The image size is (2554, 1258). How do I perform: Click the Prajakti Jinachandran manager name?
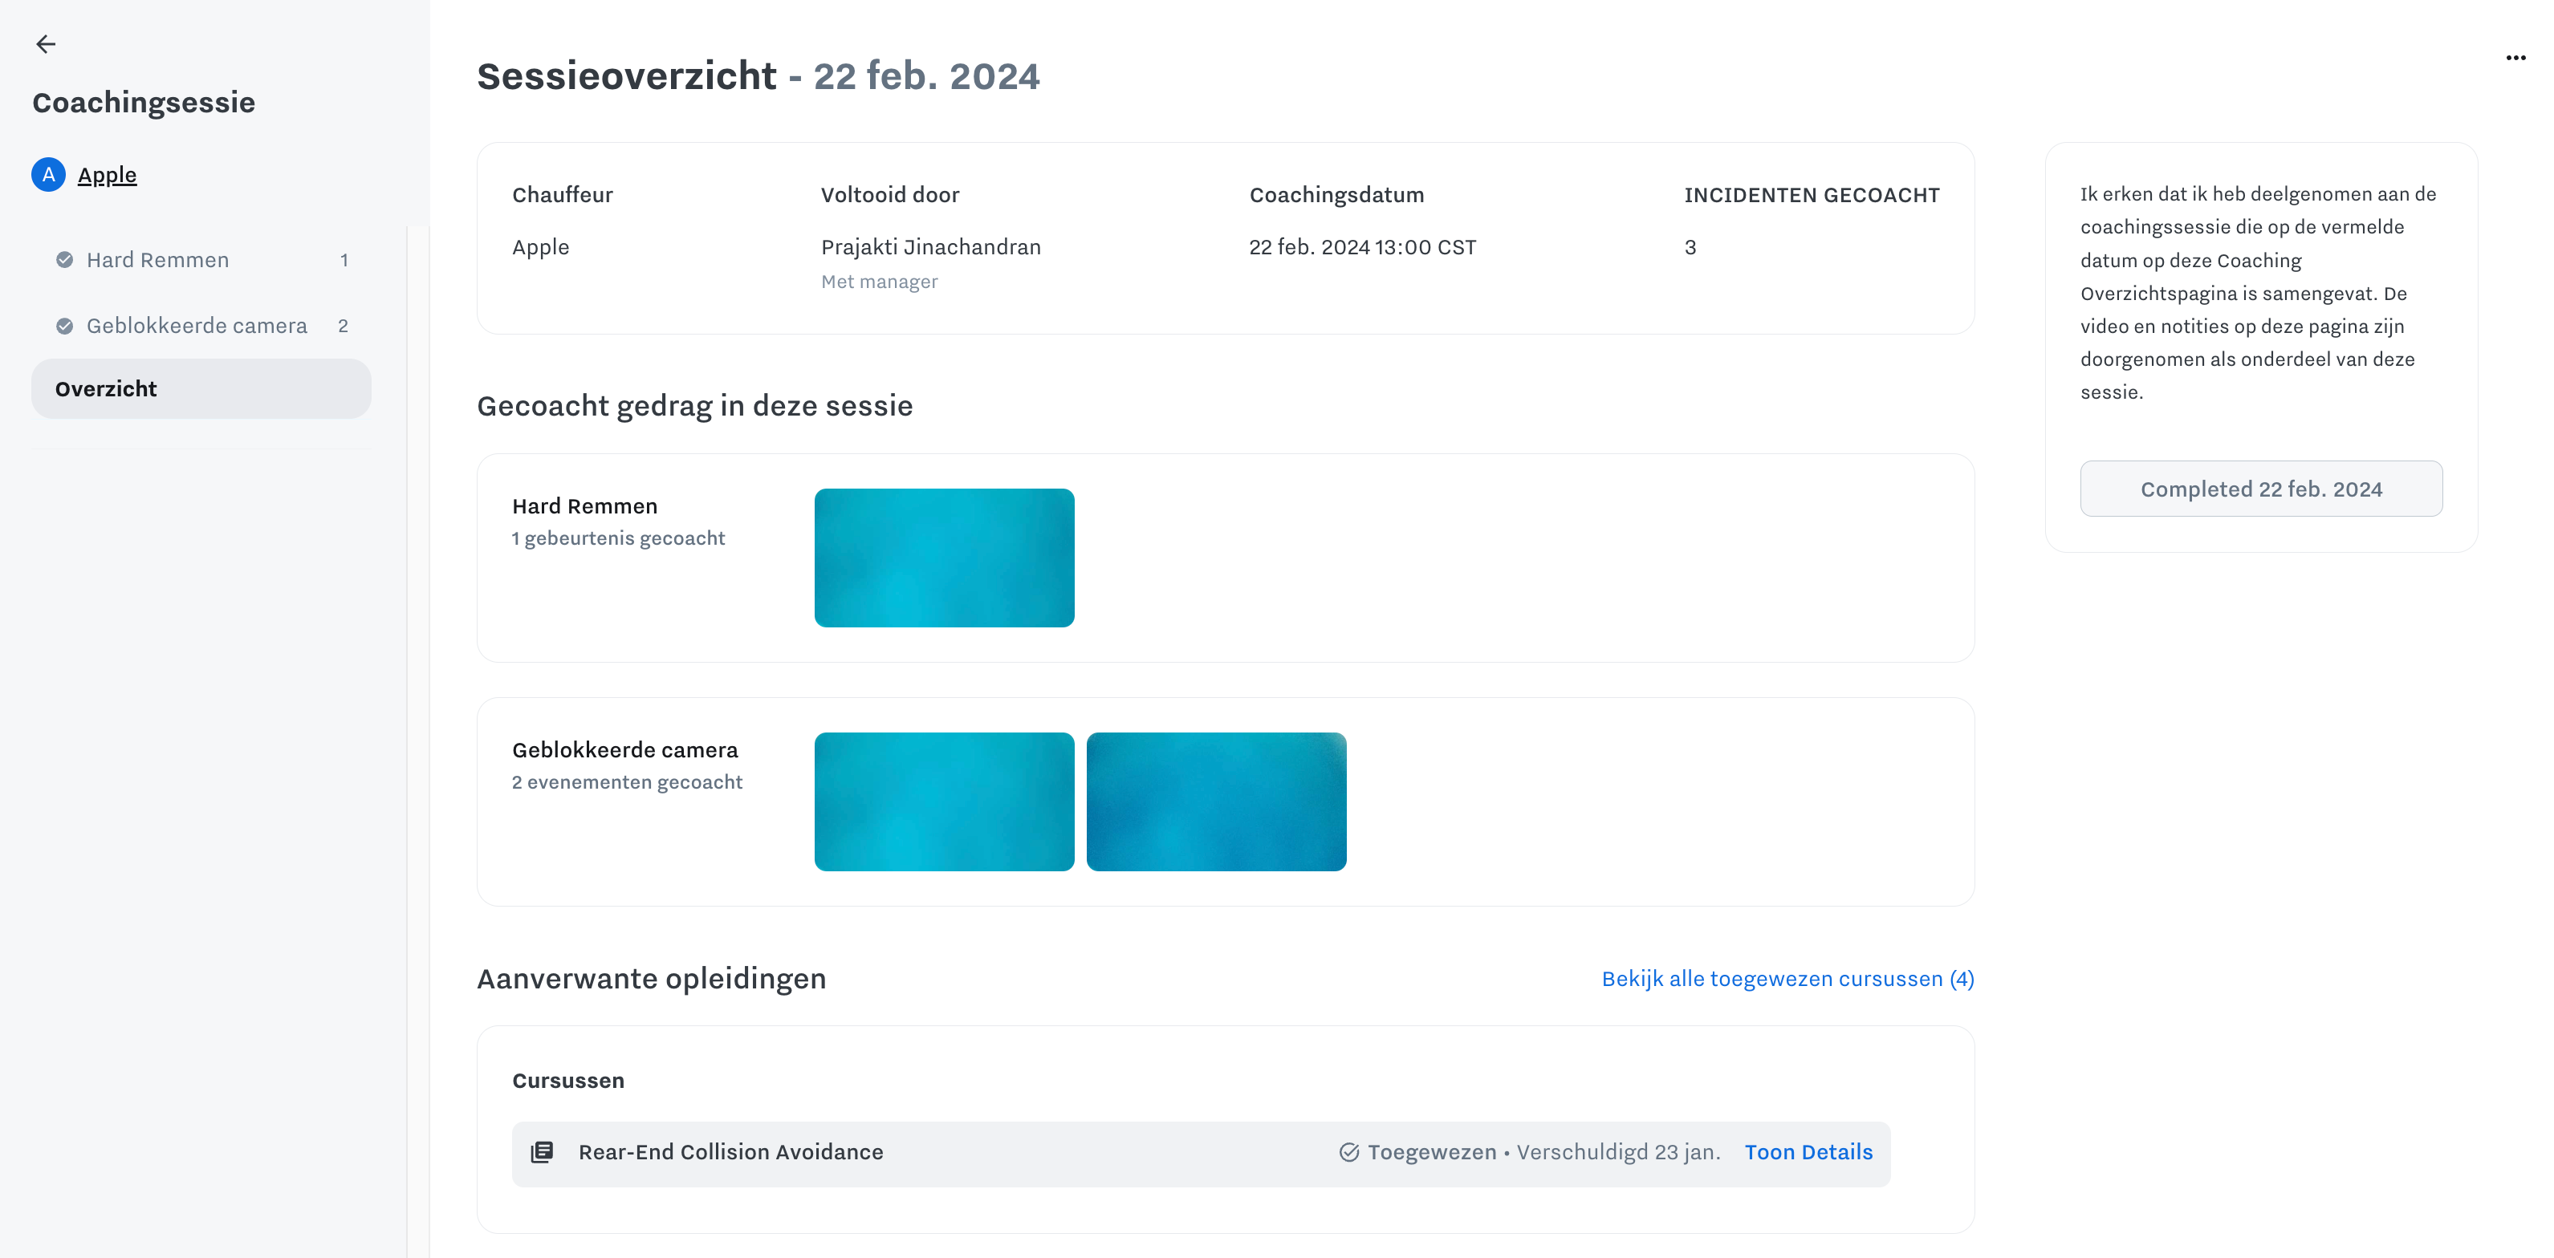click(x=930, y=247)
